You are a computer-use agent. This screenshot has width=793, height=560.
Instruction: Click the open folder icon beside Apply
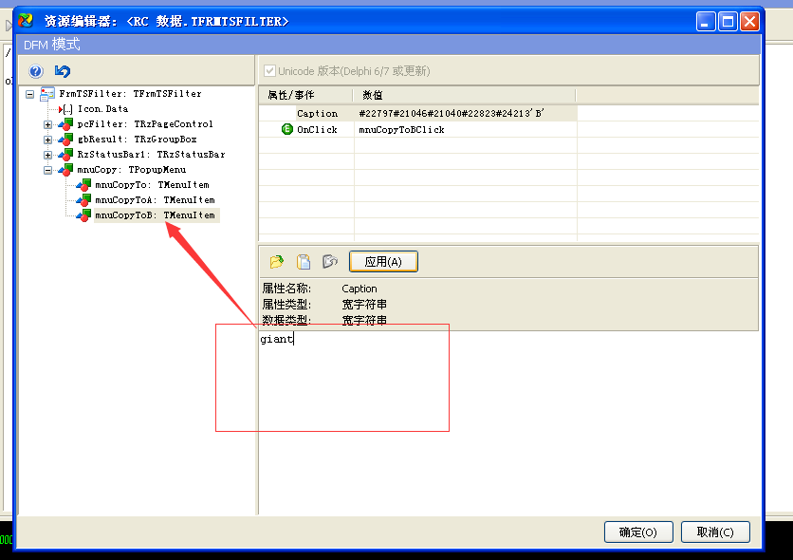(277, 262)
